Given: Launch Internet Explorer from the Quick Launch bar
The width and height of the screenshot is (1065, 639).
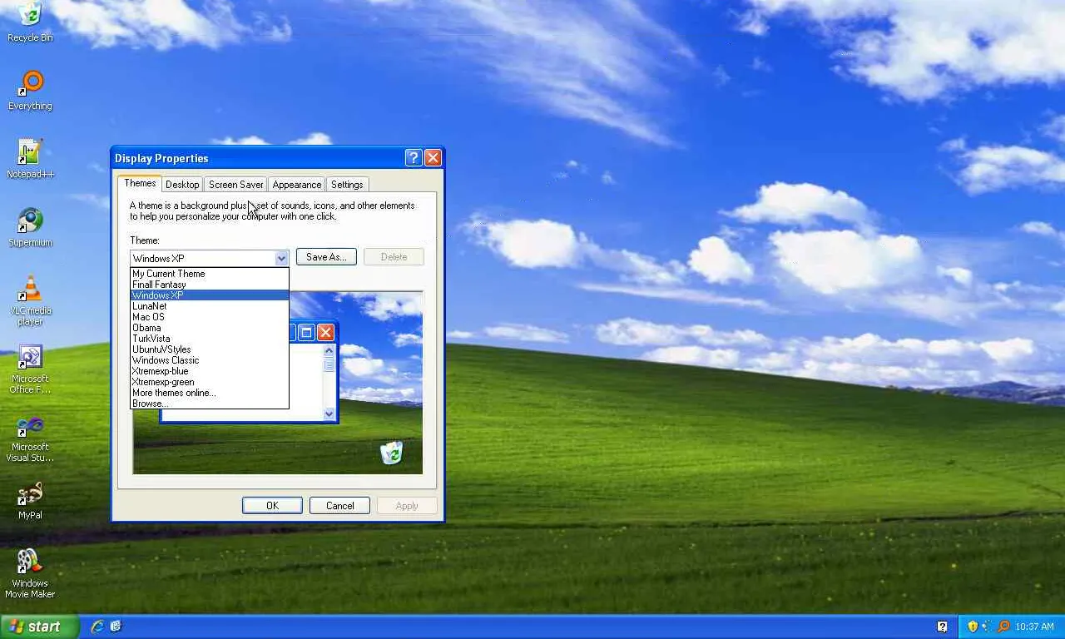Looking at the screenshot, I should [x=97, y=627].
